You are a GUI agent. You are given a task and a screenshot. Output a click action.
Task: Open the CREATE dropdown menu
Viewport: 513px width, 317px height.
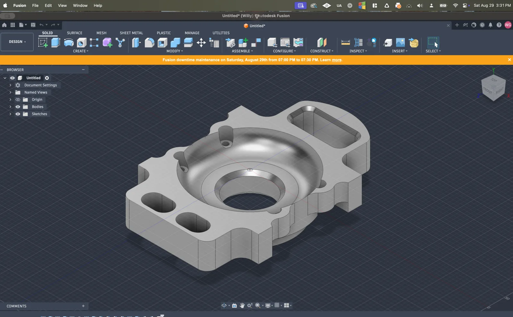click(x=80, y=51)
